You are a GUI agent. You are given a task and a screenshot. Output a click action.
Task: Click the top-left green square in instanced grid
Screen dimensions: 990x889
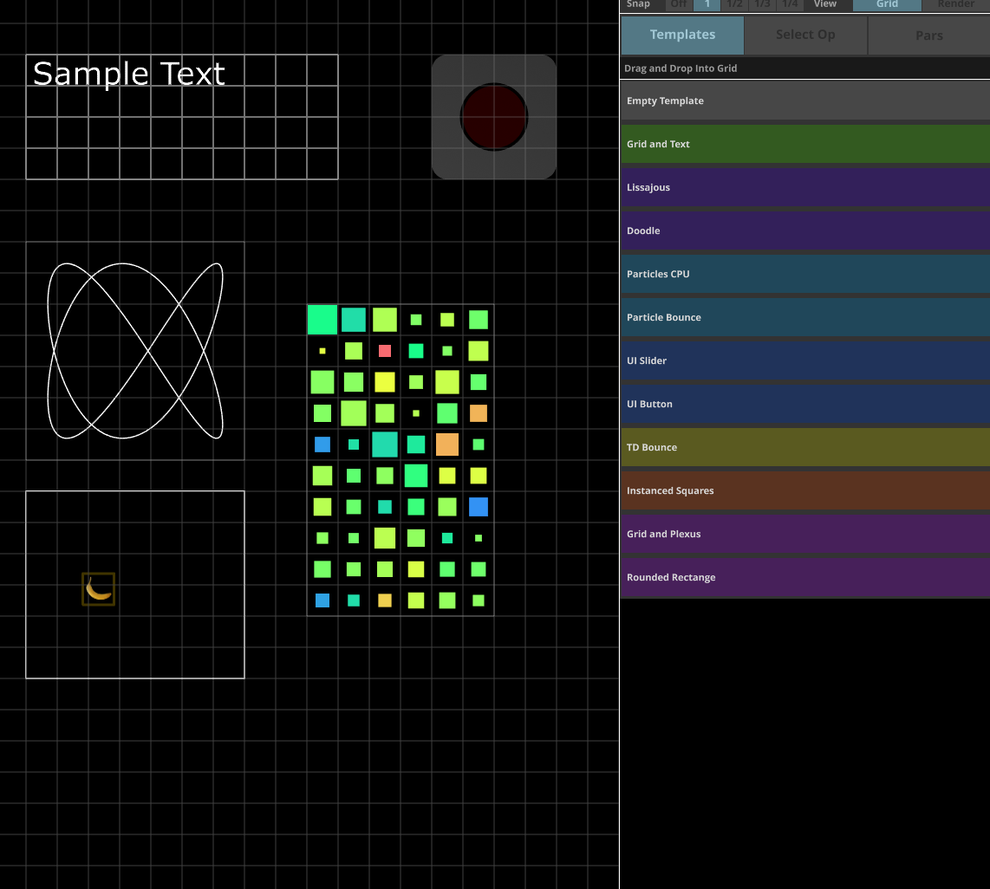pos(322,320)
